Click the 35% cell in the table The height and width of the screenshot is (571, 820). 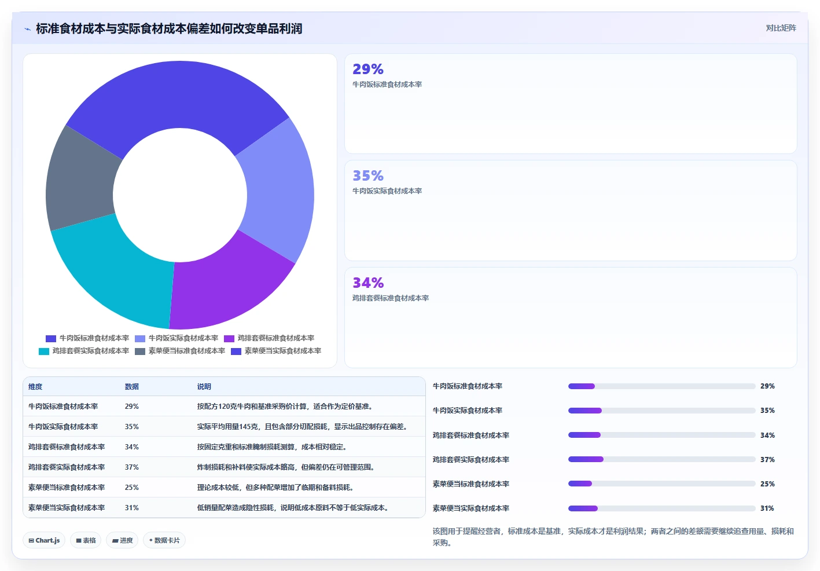point(132,427)
